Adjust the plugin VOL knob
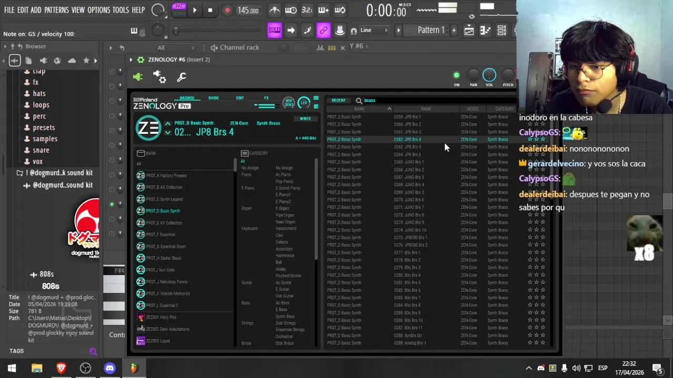This screenshot has width=673, height=378. pos(489,76)
